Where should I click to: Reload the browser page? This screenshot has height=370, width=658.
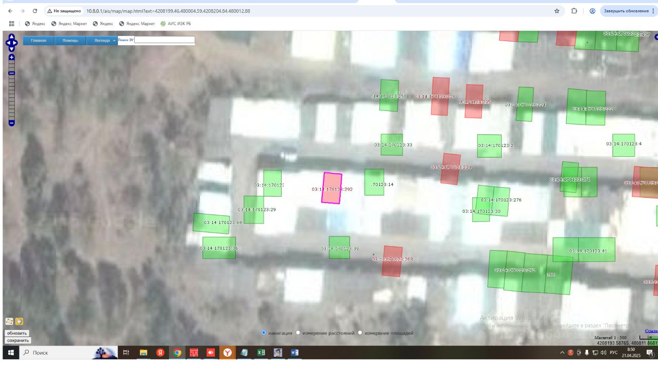point(34,11)
